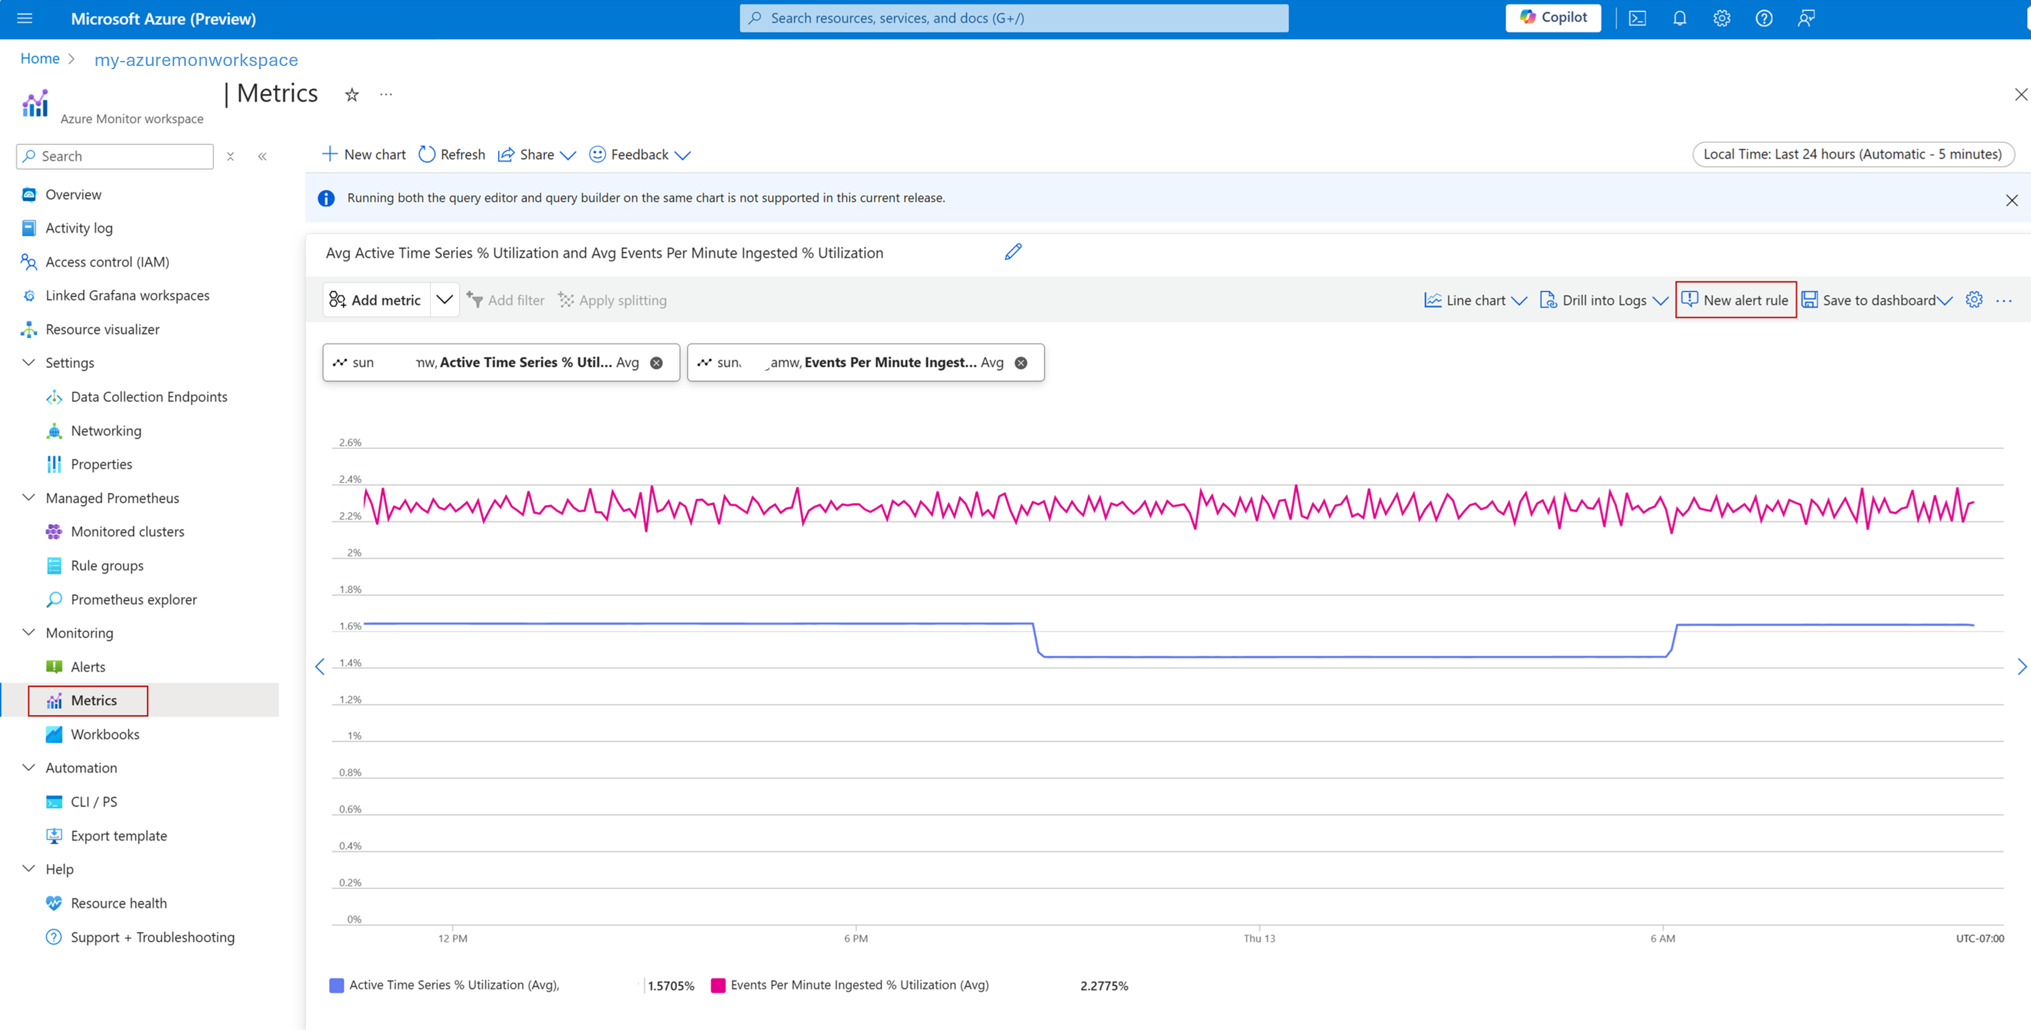
Task: Click the blue Active Time Series legend swatch
Action: [x=336, y=985]
